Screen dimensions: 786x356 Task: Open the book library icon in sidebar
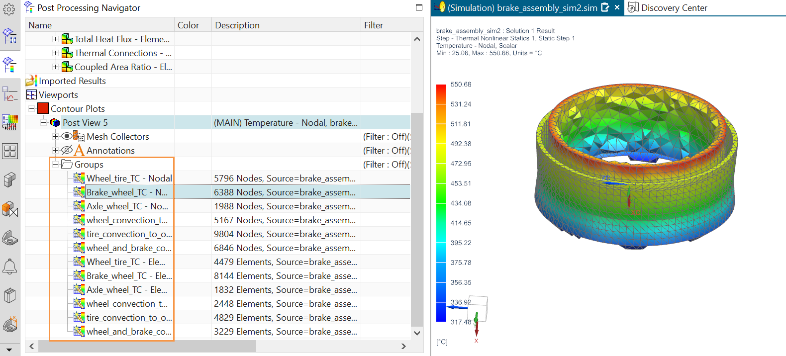[x=9, y=296]
